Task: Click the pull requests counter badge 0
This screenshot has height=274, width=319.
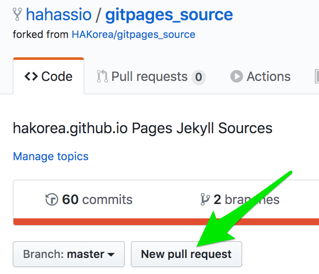Action: click(199, 77)
